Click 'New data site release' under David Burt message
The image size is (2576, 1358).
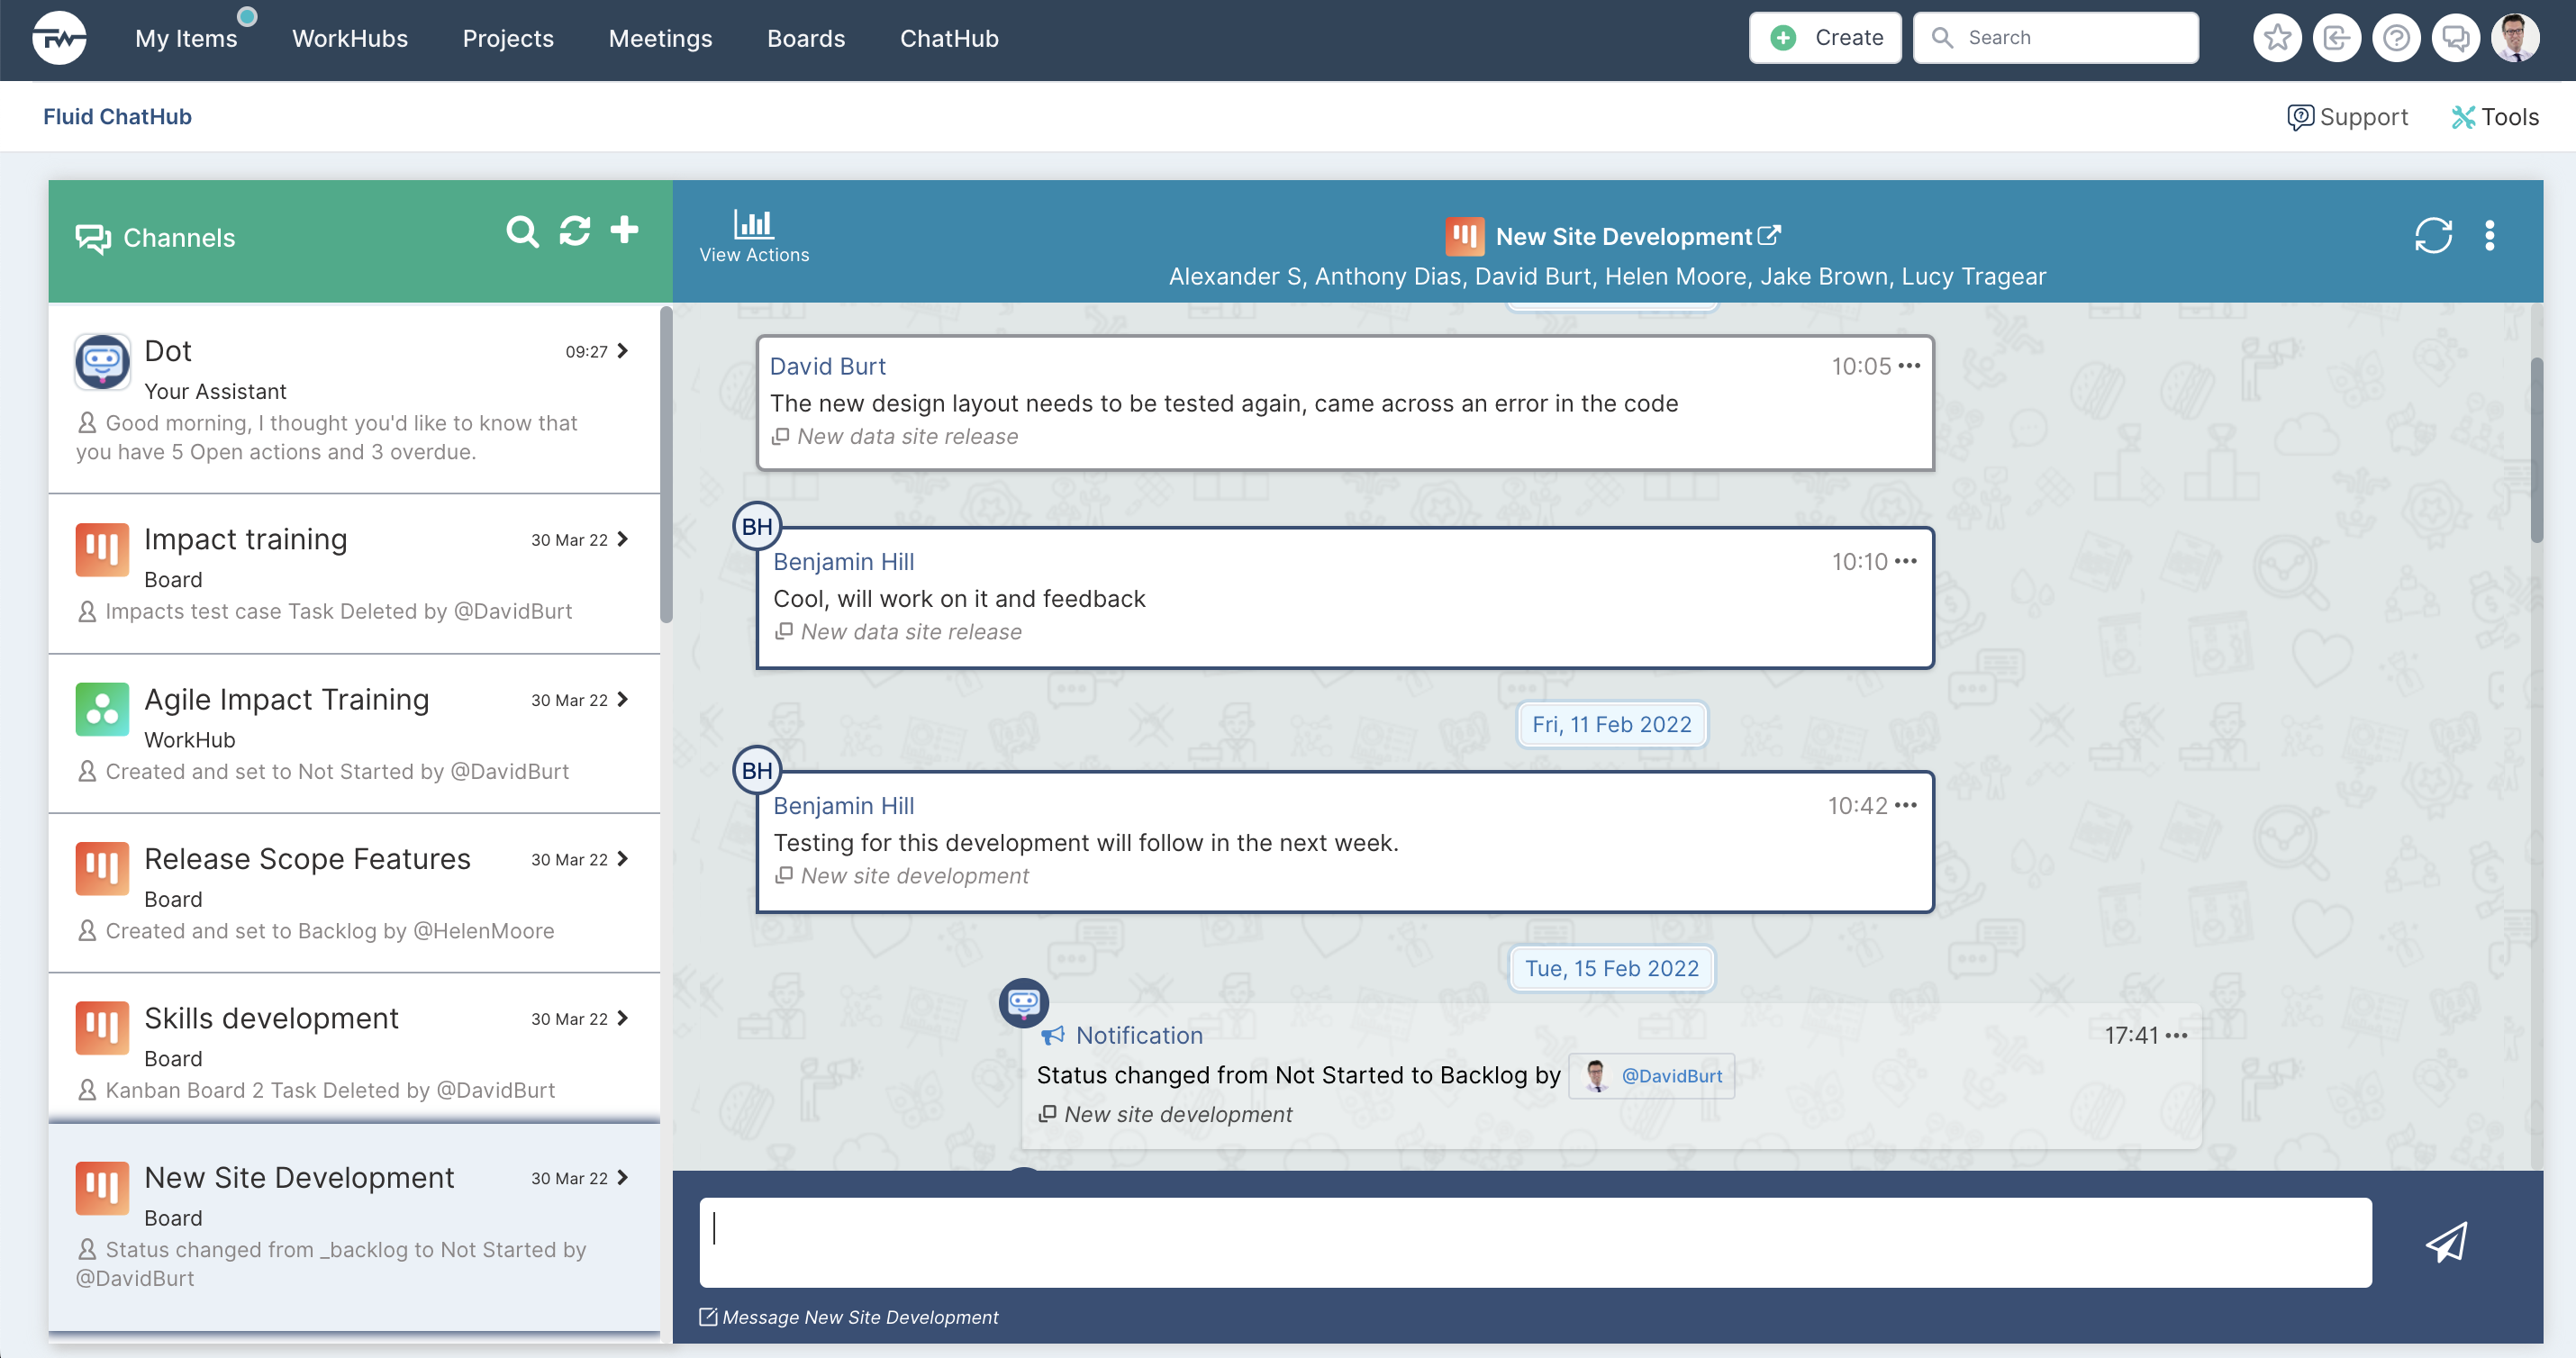907,436
